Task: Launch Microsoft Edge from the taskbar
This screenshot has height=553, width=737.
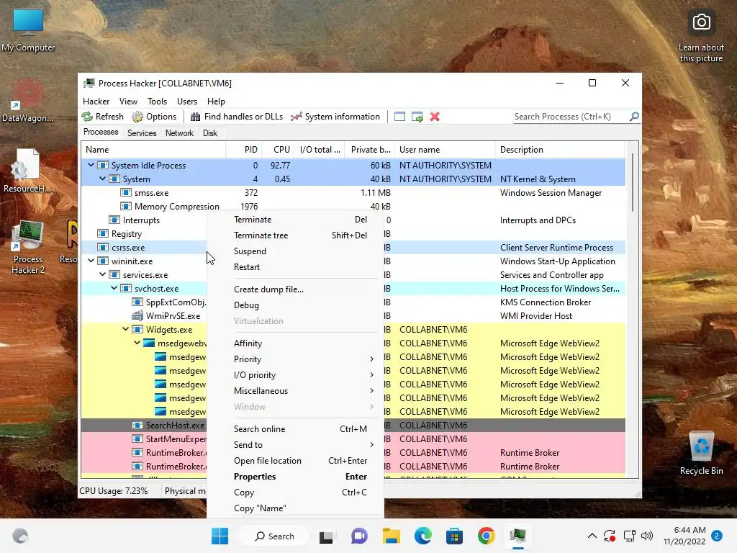Action: 422,536
